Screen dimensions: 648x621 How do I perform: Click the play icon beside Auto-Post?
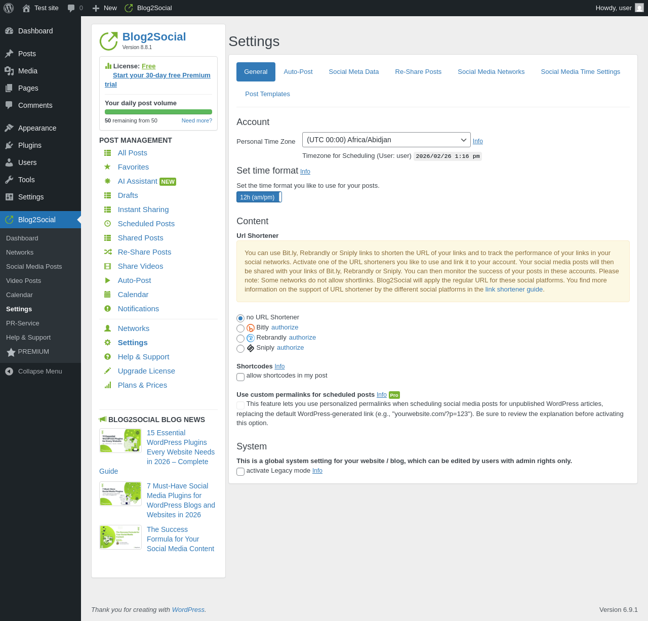[107, 280]
